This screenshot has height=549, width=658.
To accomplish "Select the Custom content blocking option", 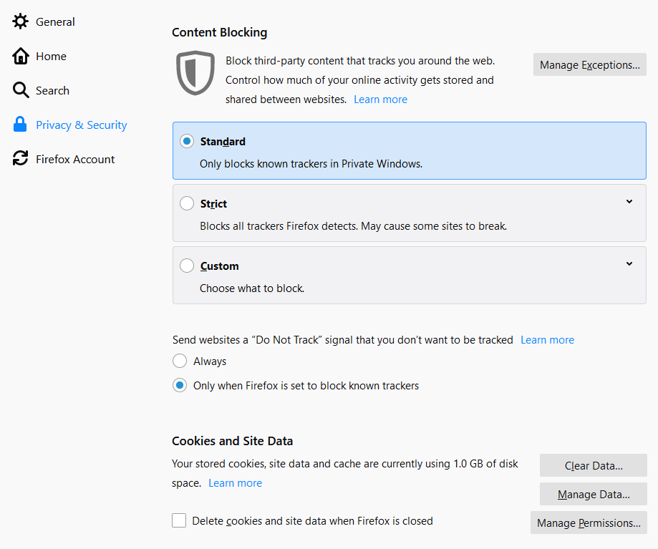I will click(186, 265).
